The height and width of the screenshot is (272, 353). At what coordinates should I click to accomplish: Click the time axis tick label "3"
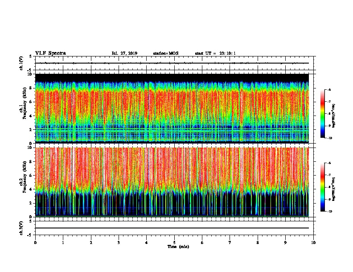pos(119,242)
